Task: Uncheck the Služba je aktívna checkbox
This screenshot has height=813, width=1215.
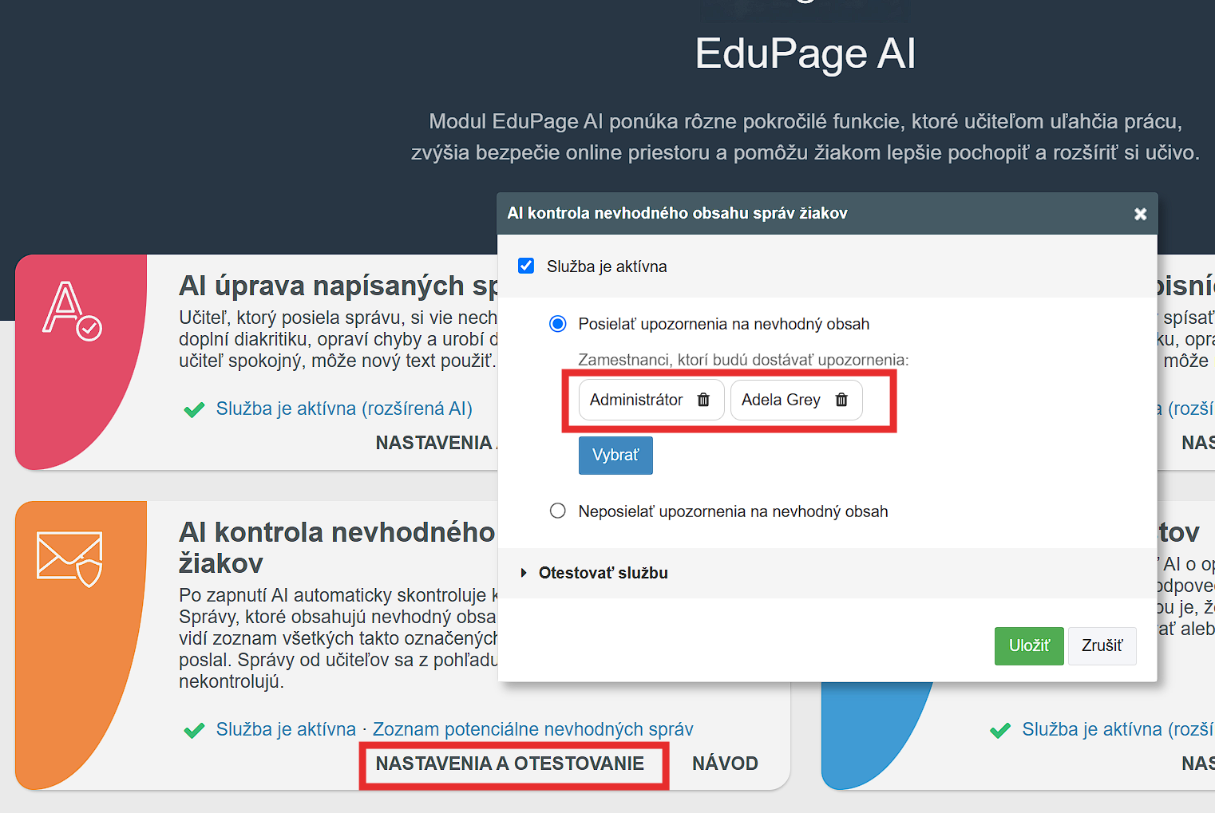Action: click(x=526, y=266)
